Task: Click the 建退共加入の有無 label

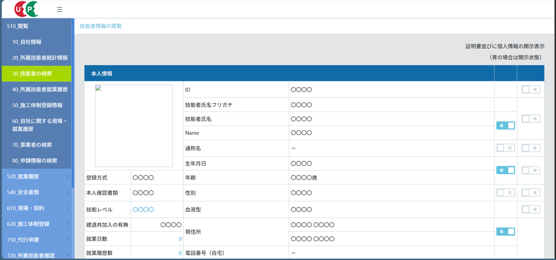Action: [x=108, y=225]
